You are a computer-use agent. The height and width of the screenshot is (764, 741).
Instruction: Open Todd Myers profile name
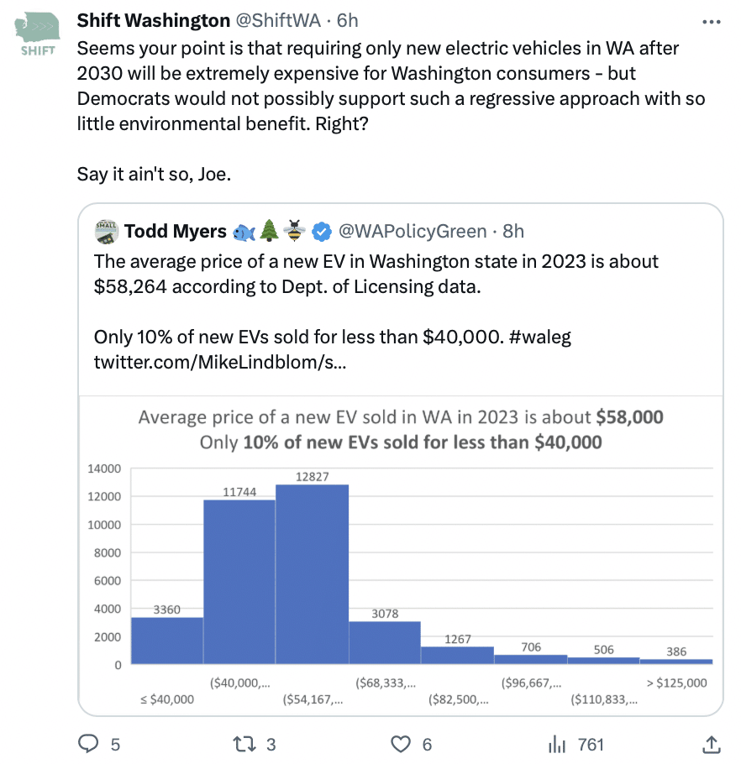[176, 231]
